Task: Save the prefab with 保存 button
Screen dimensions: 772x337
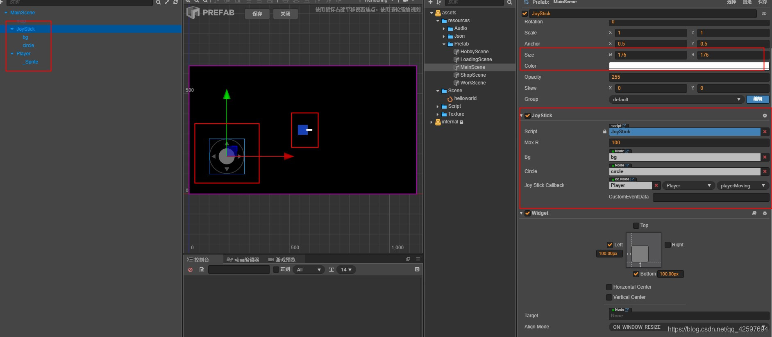Action: (x=257, y=14)
